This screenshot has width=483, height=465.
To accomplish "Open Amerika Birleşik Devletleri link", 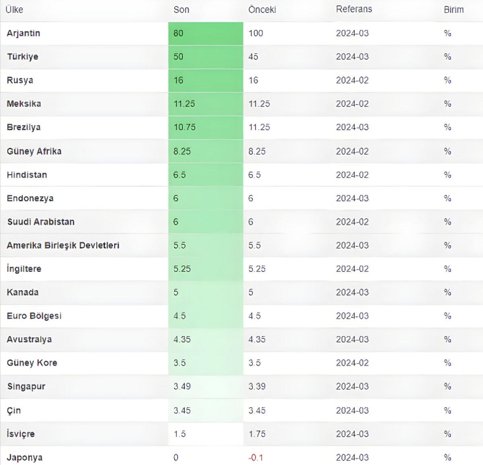I will point(63,245).
